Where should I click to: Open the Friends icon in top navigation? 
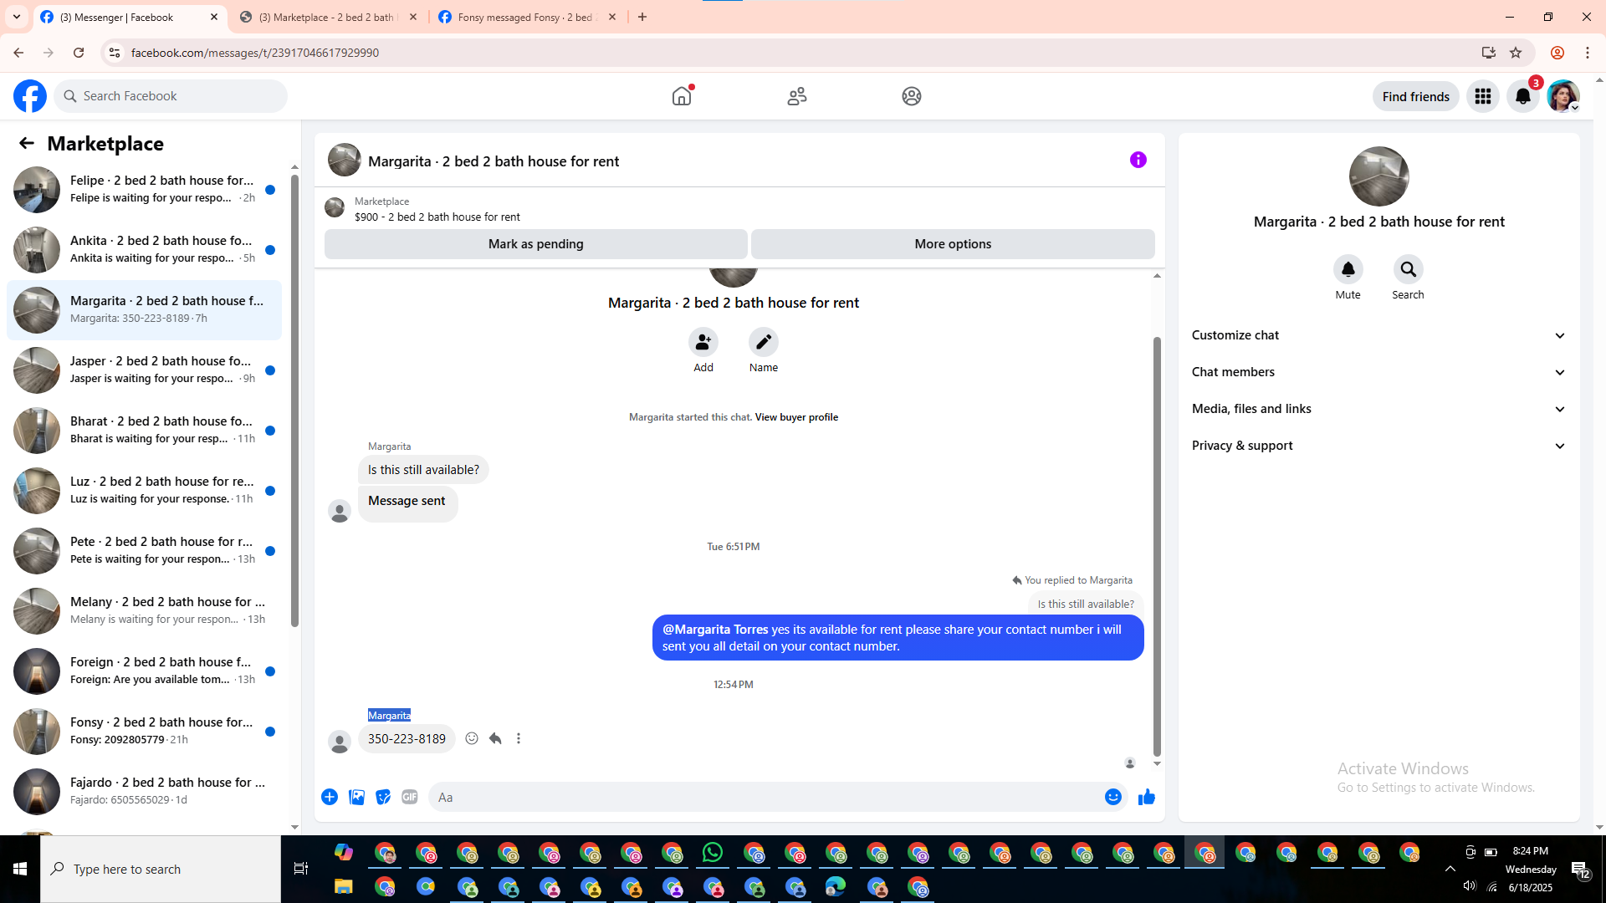(797, 96)
